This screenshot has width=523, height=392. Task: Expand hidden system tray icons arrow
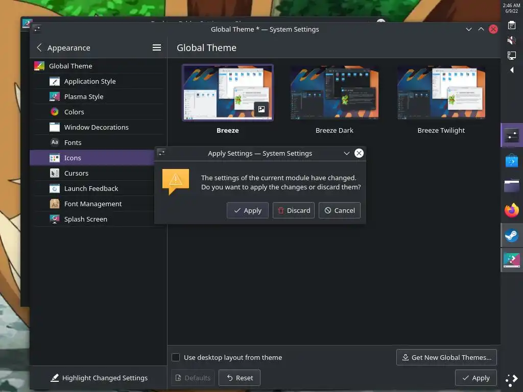(512, 70)
